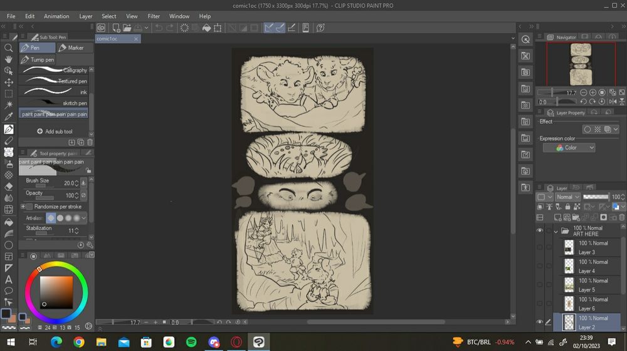Select the Fill bucket tool in left toolbar
Viewport: 627px width, 351px height.
click(8, 222)
